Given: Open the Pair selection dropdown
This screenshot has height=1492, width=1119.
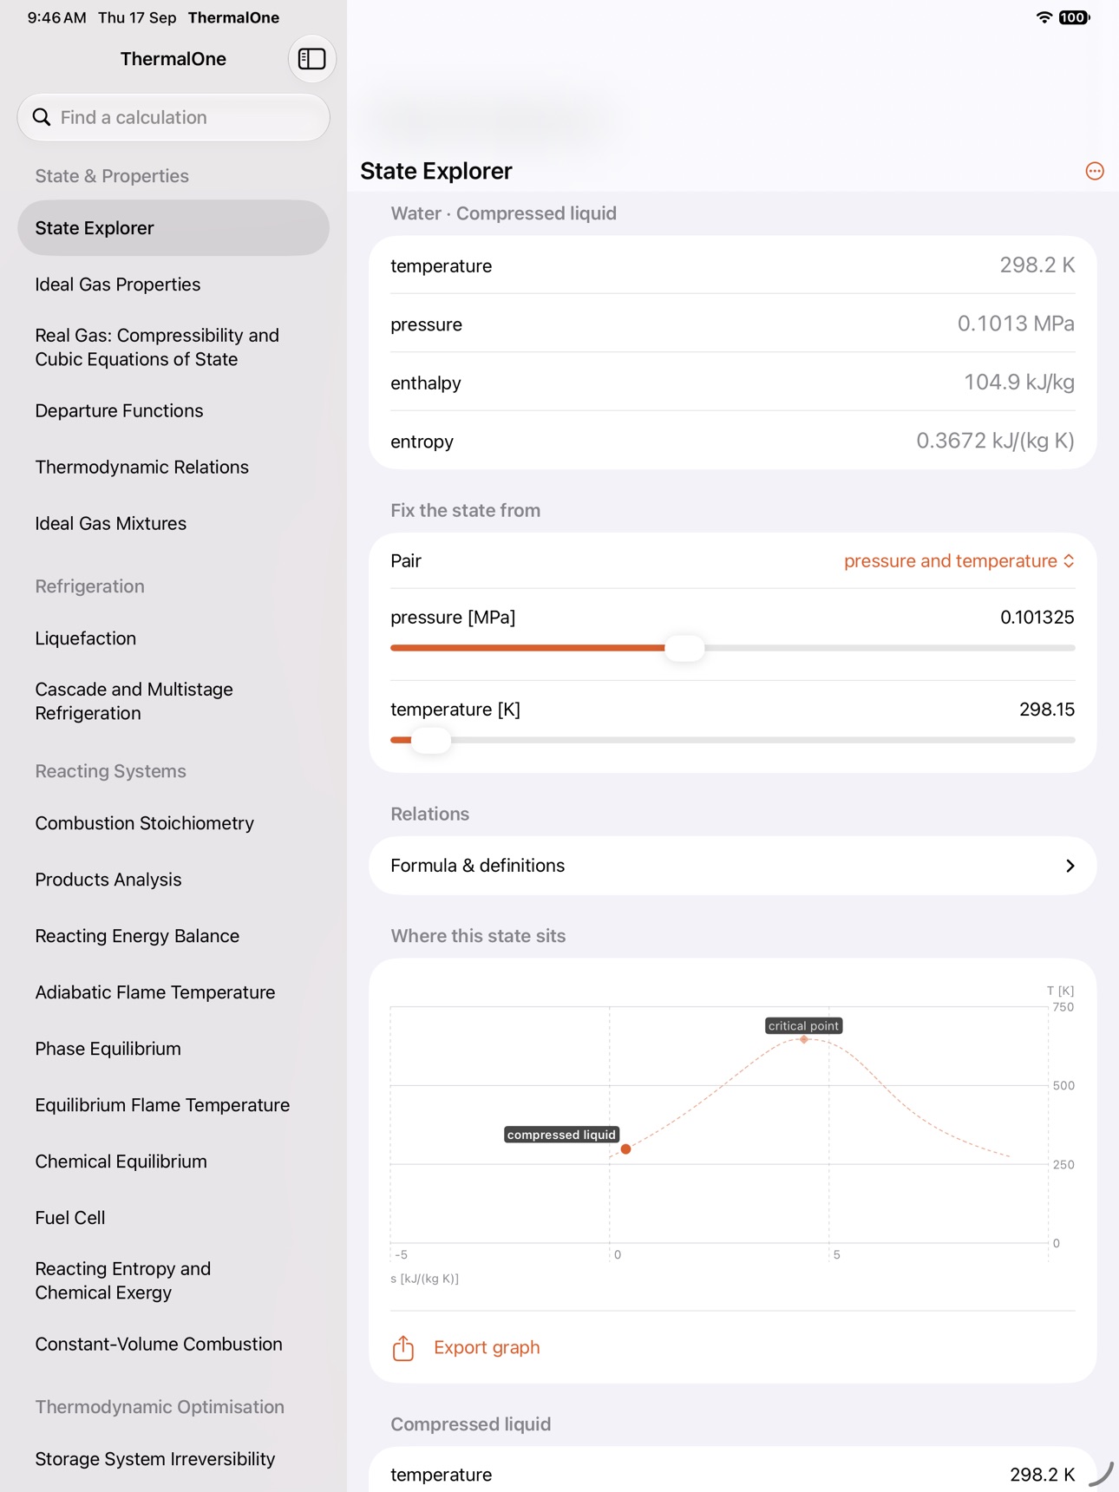Looking at the screenshot, I should pos(959,561).
